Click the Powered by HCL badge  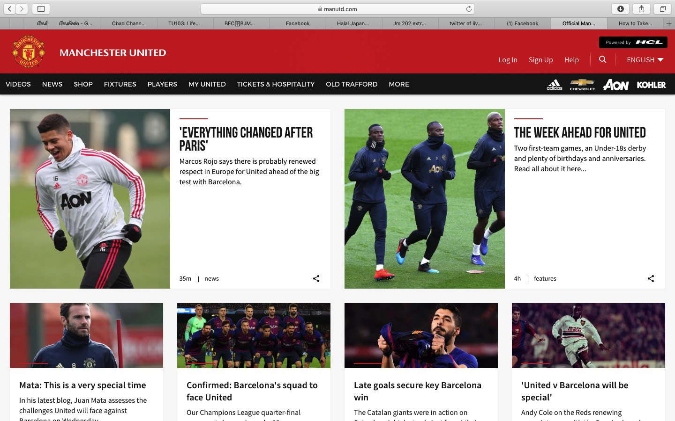pyautogui.click(x=633, y=42)
